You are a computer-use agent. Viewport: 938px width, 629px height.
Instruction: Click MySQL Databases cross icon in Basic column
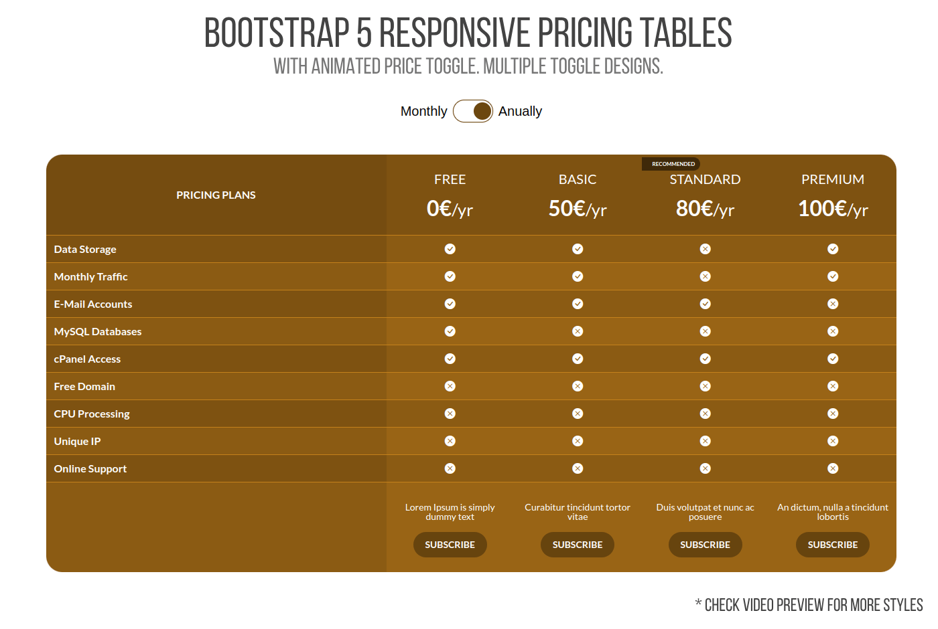578,331
